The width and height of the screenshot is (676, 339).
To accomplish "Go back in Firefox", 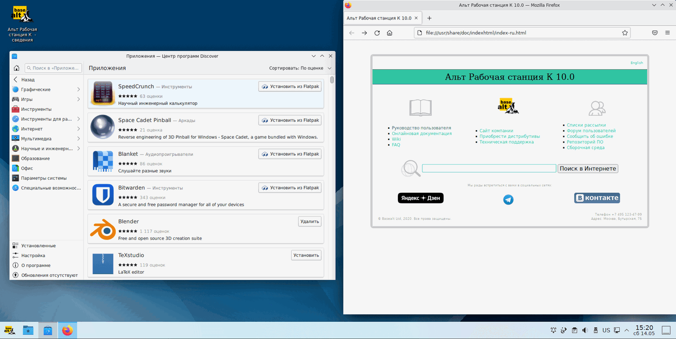I will pyautogui.click(x=352, y=33).
